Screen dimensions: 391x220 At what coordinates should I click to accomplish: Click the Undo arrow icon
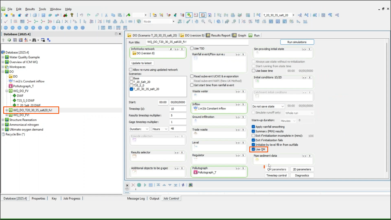click(82, 15)
